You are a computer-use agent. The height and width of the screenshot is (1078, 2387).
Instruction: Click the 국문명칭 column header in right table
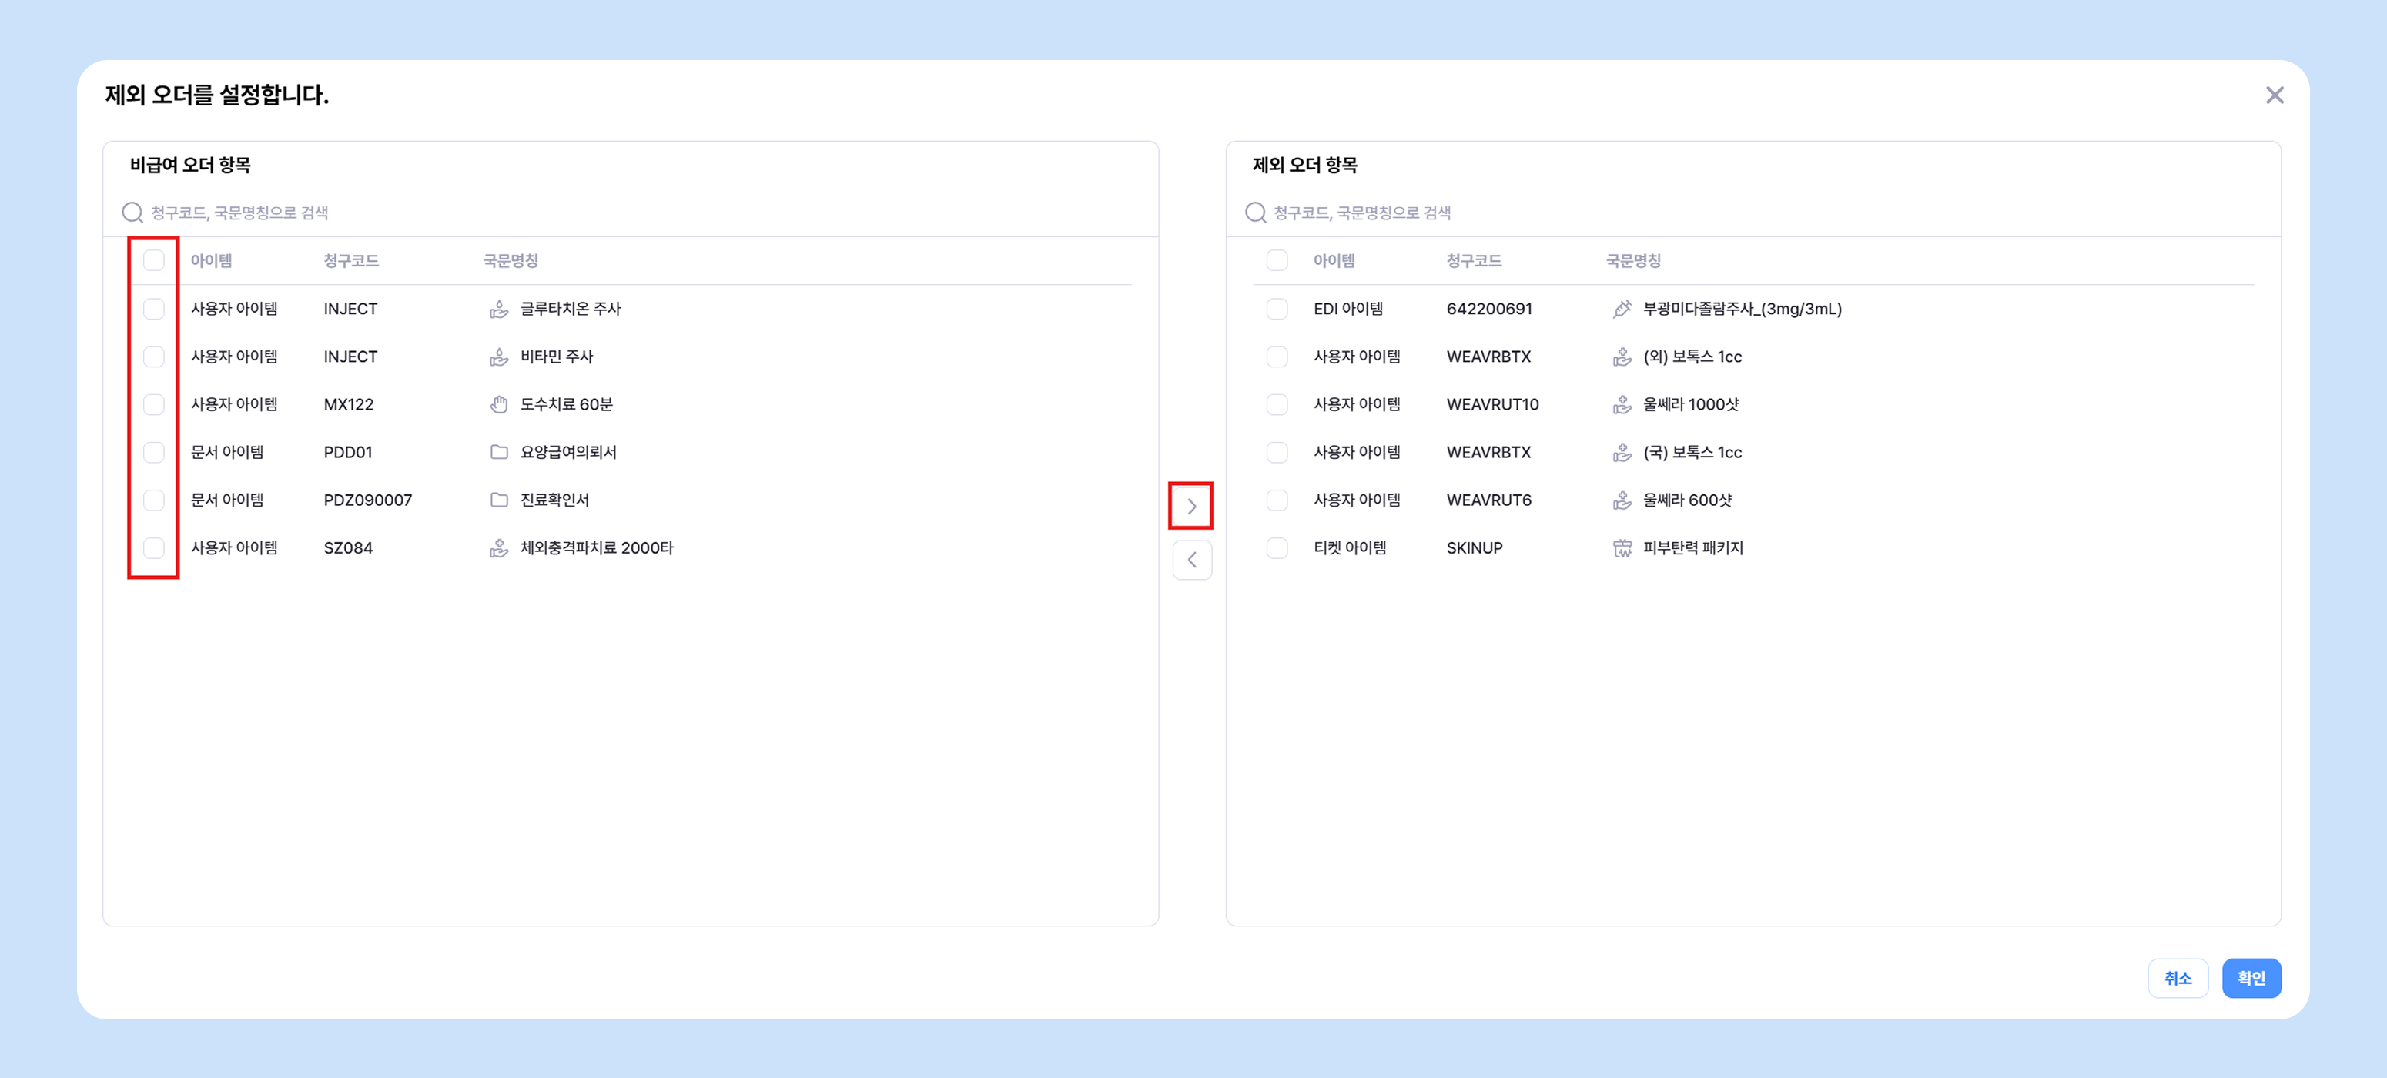click(x=1632, y=260)
